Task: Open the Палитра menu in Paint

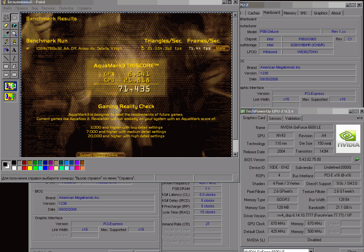Action: 66,8
